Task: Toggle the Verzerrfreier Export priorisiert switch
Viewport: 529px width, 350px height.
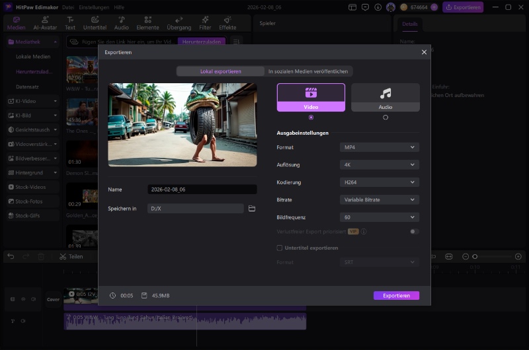Action: tap(414, 232)
